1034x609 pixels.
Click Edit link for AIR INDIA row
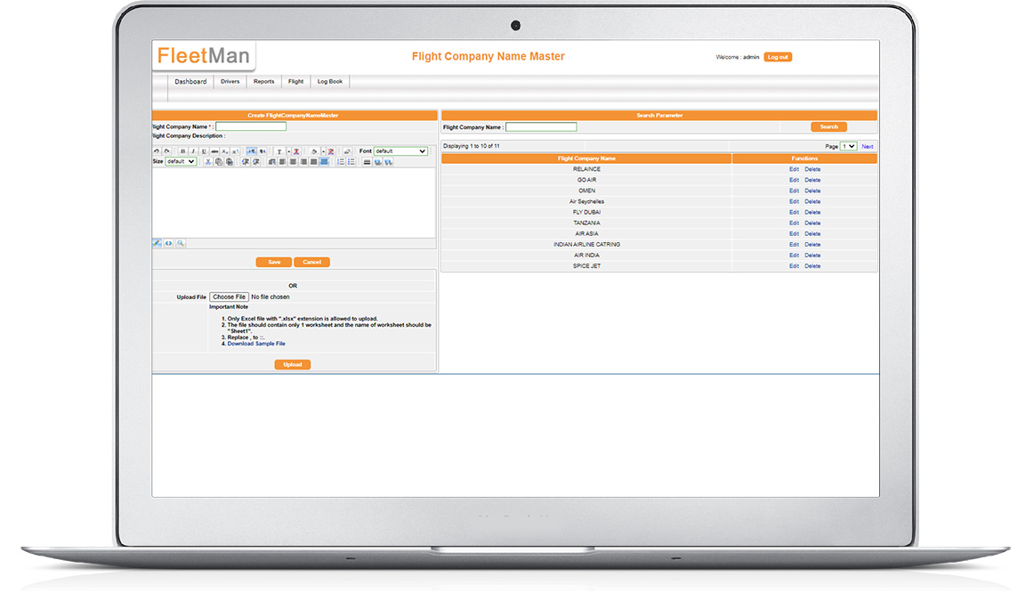click(x=794, y=256)
